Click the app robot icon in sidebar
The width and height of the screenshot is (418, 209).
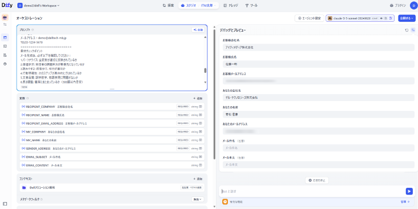(5, 18)
